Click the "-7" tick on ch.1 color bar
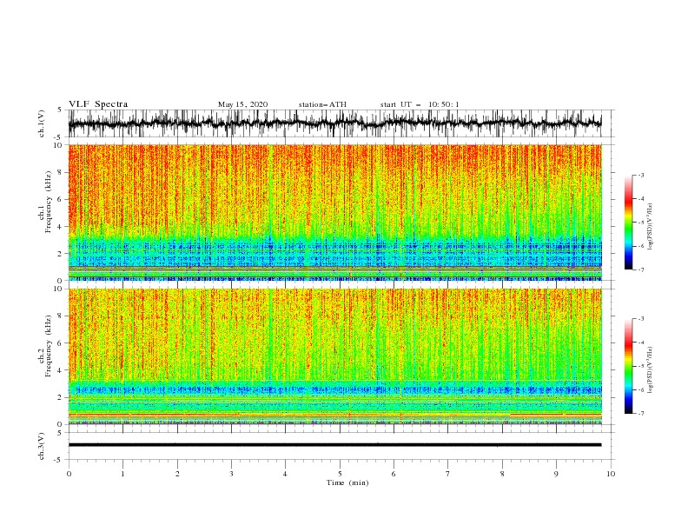The height and width of the screenshot is (532, 688). pyautogui.click(x=641, y=269)
